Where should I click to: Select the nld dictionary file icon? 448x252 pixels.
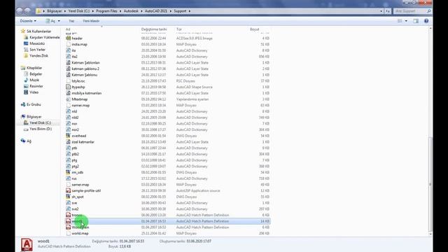point(69,111)
